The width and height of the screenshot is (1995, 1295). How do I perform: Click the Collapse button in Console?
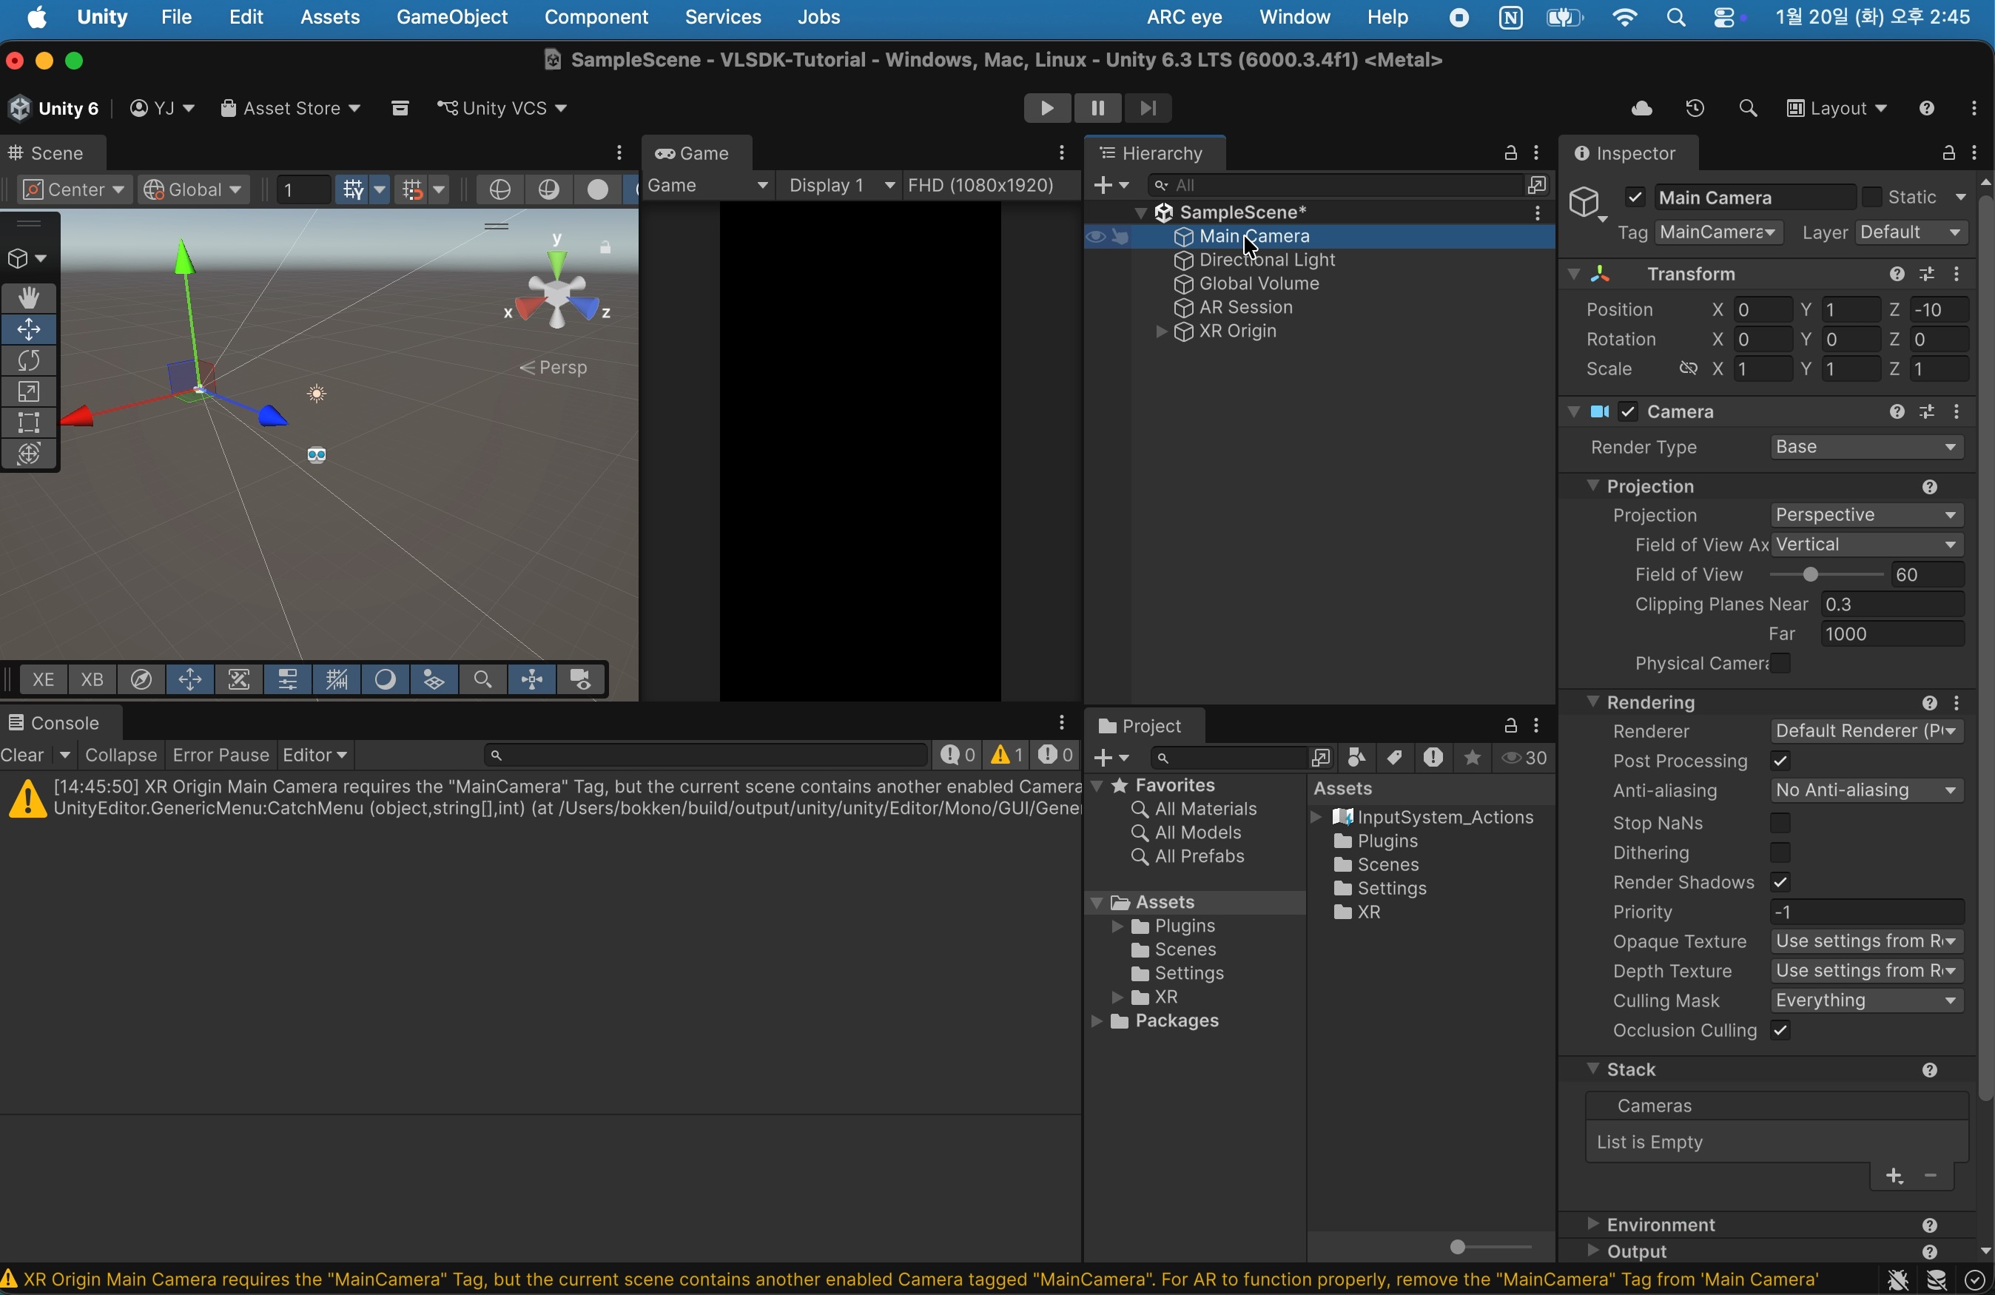point(121,756)
